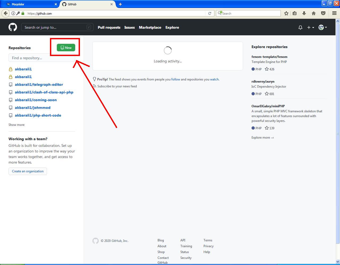Open fenom-template/fenom repository
This screenshot has height=265, width=340.
pos(269,57)
